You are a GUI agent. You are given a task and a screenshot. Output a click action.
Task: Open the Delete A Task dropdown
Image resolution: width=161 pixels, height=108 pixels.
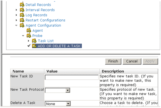pyautogui.click(x=68, y=104)
